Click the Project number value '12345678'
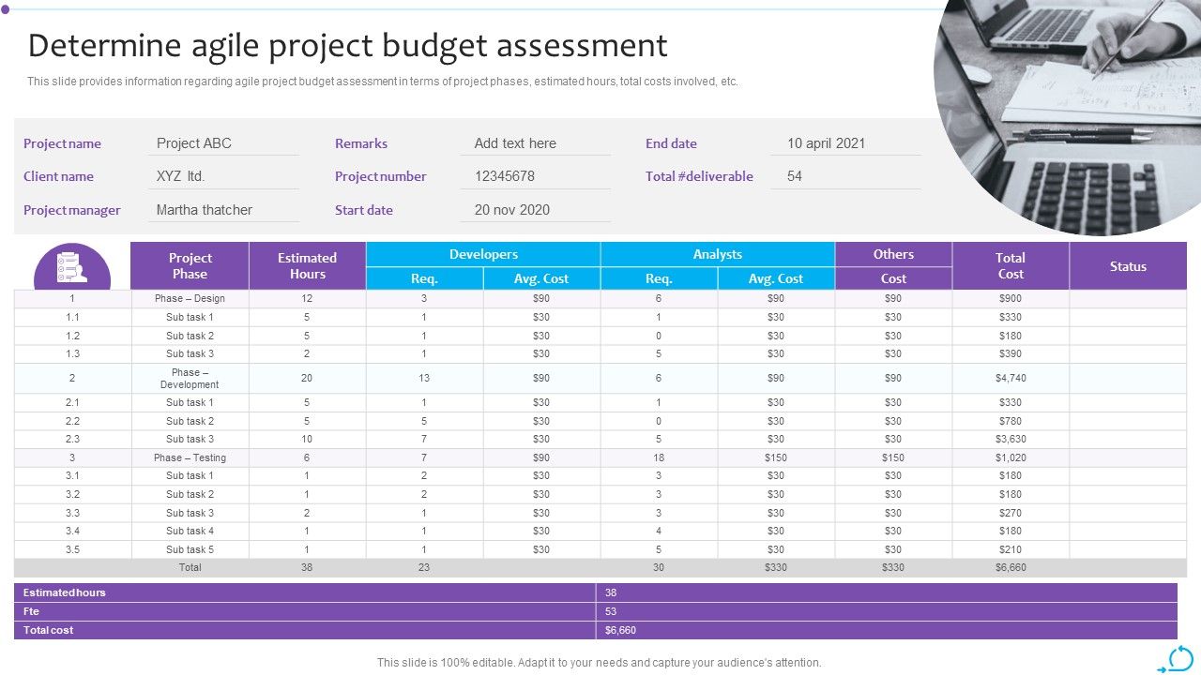The width and height of the screenshot is (1201, 675). coord(505,176)
